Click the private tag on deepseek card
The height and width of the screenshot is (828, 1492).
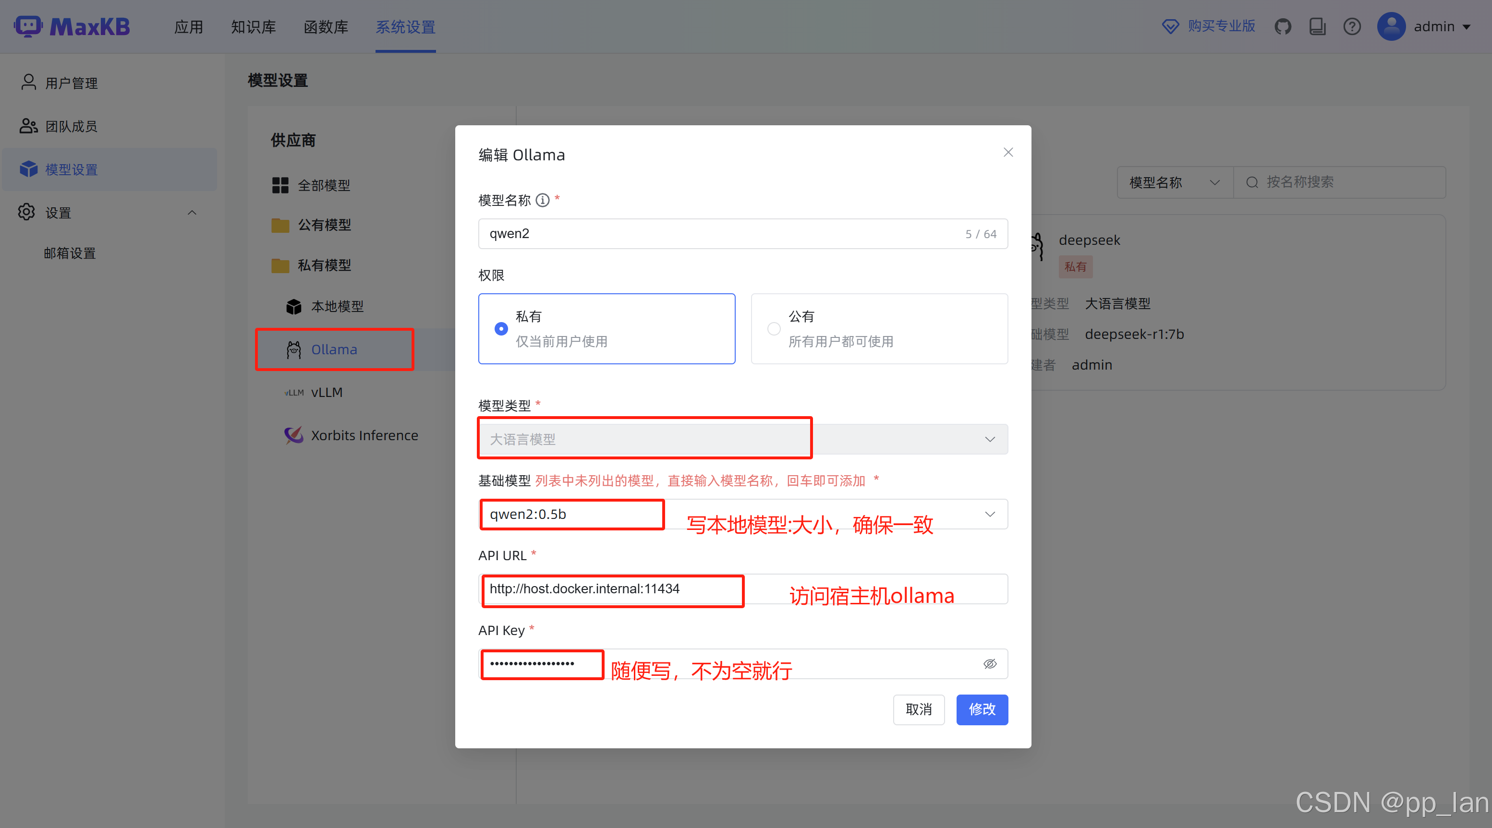[1076, 266]
